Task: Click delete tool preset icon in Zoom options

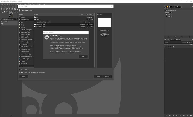Action: pyautogui.click(x=182, y=37)
